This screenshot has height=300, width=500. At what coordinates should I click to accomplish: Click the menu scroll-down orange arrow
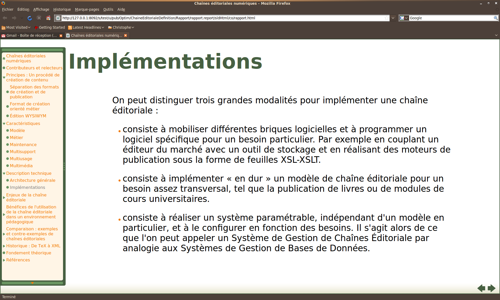tap(32, 283)
